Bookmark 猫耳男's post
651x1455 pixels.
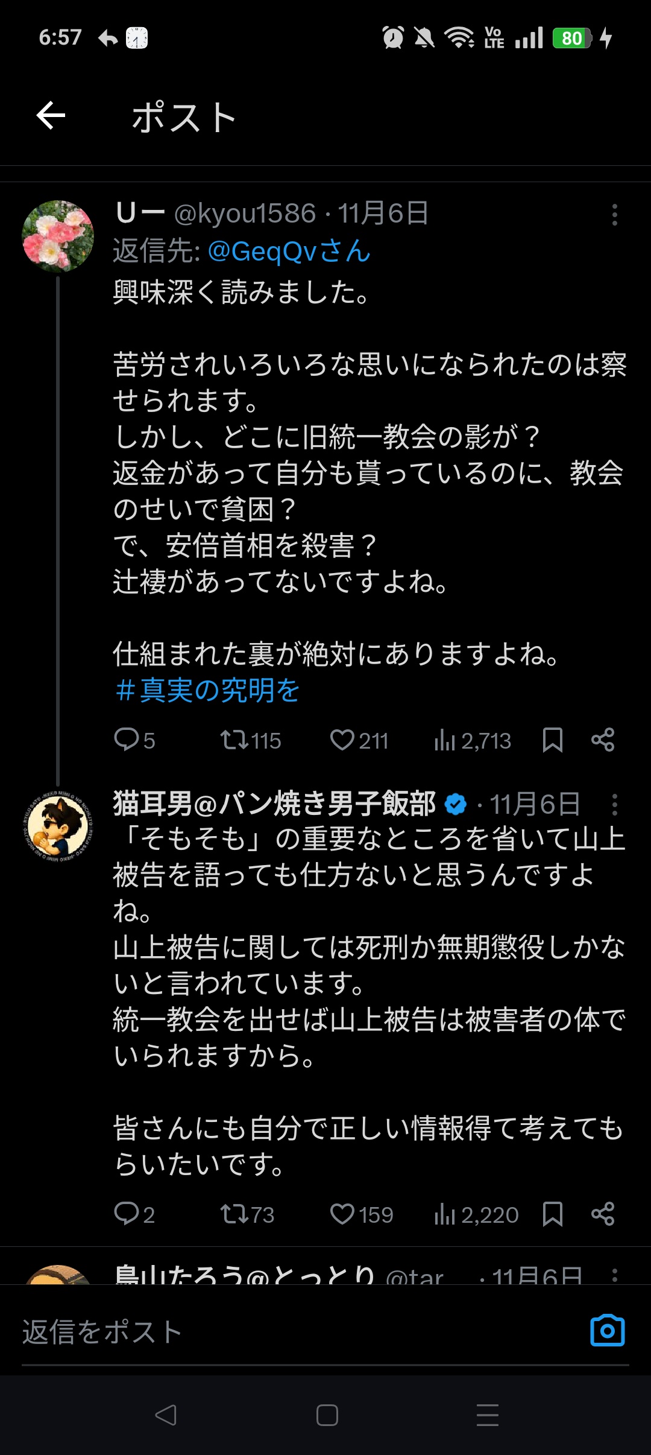pyautogui.click(x=552, y=1214)
